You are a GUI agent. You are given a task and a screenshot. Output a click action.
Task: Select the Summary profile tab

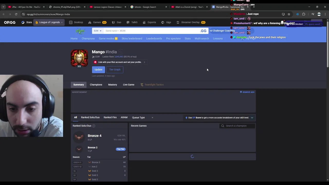click(79, 85)
